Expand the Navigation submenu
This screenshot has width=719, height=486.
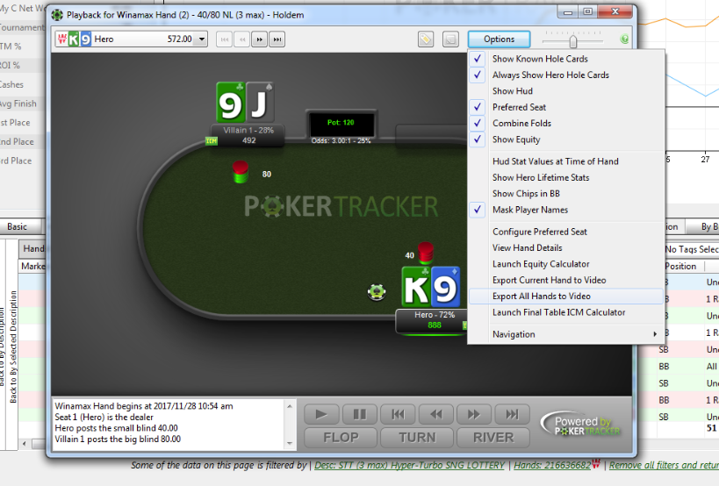(567, 334)
